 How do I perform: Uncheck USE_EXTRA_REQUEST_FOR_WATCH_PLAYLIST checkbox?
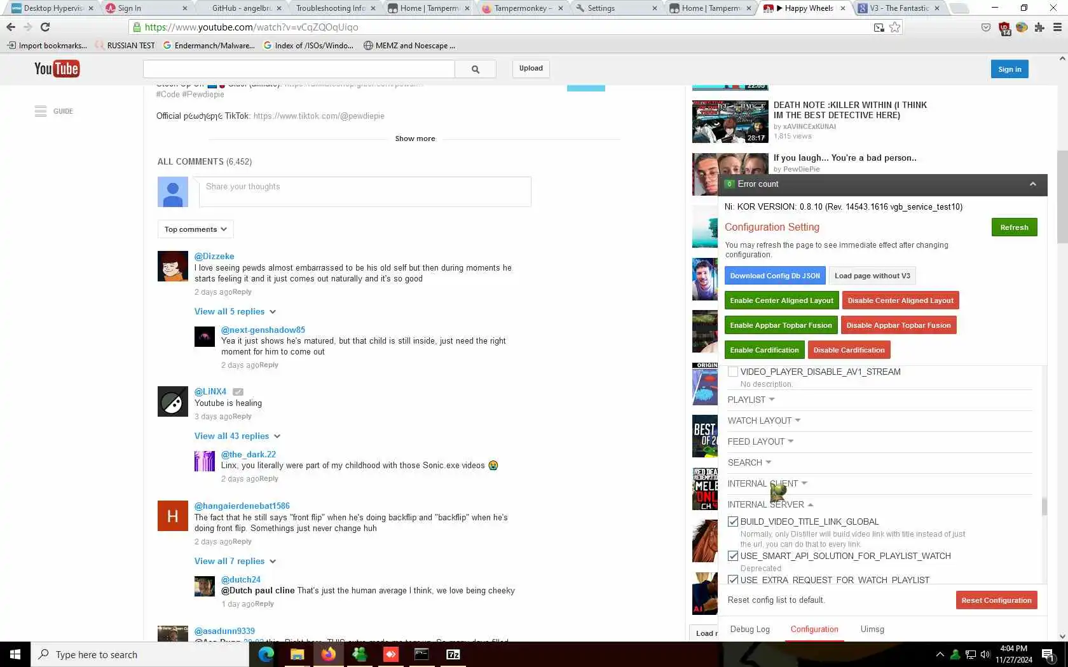[x=733, y=580]
